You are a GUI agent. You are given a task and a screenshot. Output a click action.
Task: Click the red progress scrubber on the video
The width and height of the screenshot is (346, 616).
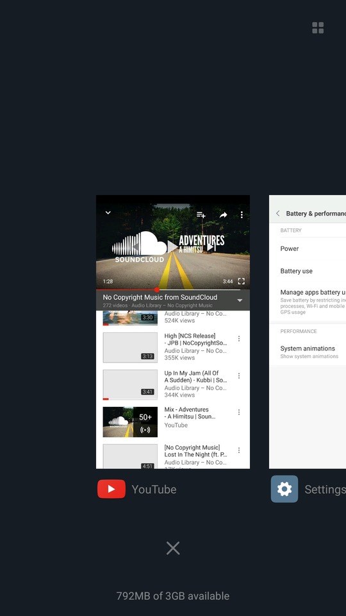pos(157,290)
